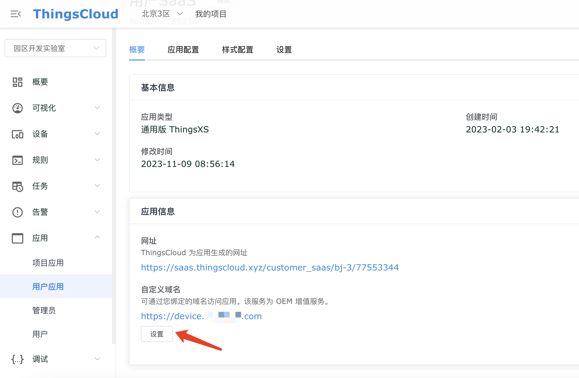Select 用户应用 in the sidebar menu
Viewport: 579px width, 378px height.
[48, 287]
